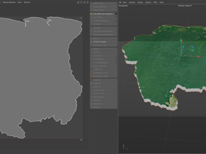The image size is (206, 154).
Task: Click the Perspective viewport label
Action: (x=123, y=6)
